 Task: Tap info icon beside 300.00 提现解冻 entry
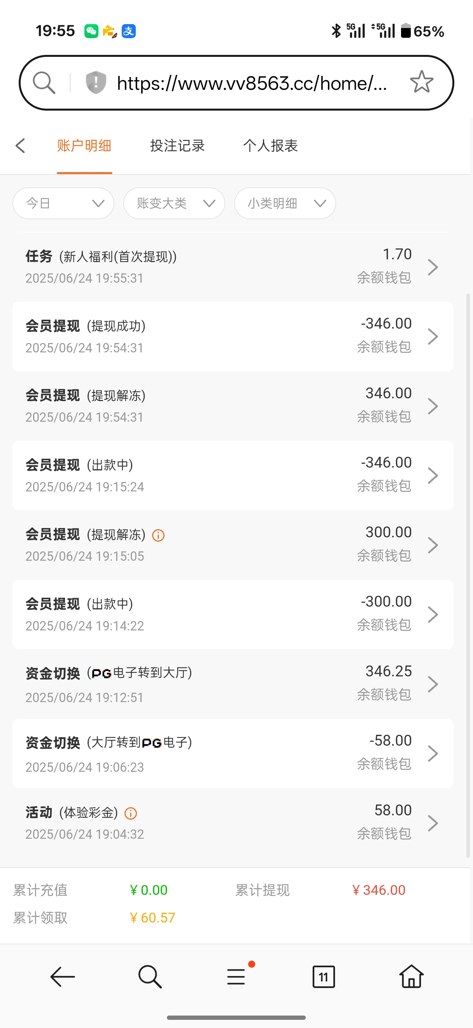(x=158, y=535)
